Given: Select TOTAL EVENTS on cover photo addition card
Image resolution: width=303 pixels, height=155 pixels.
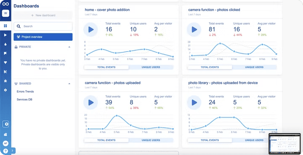Looking at the screenshot, I should [106, 67].
